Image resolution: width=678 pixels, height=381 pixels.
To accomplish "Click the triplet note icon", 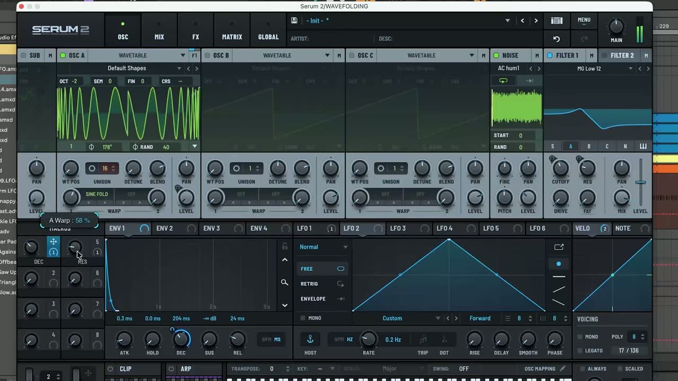I will pyautogui.click(x=423, y=339).
